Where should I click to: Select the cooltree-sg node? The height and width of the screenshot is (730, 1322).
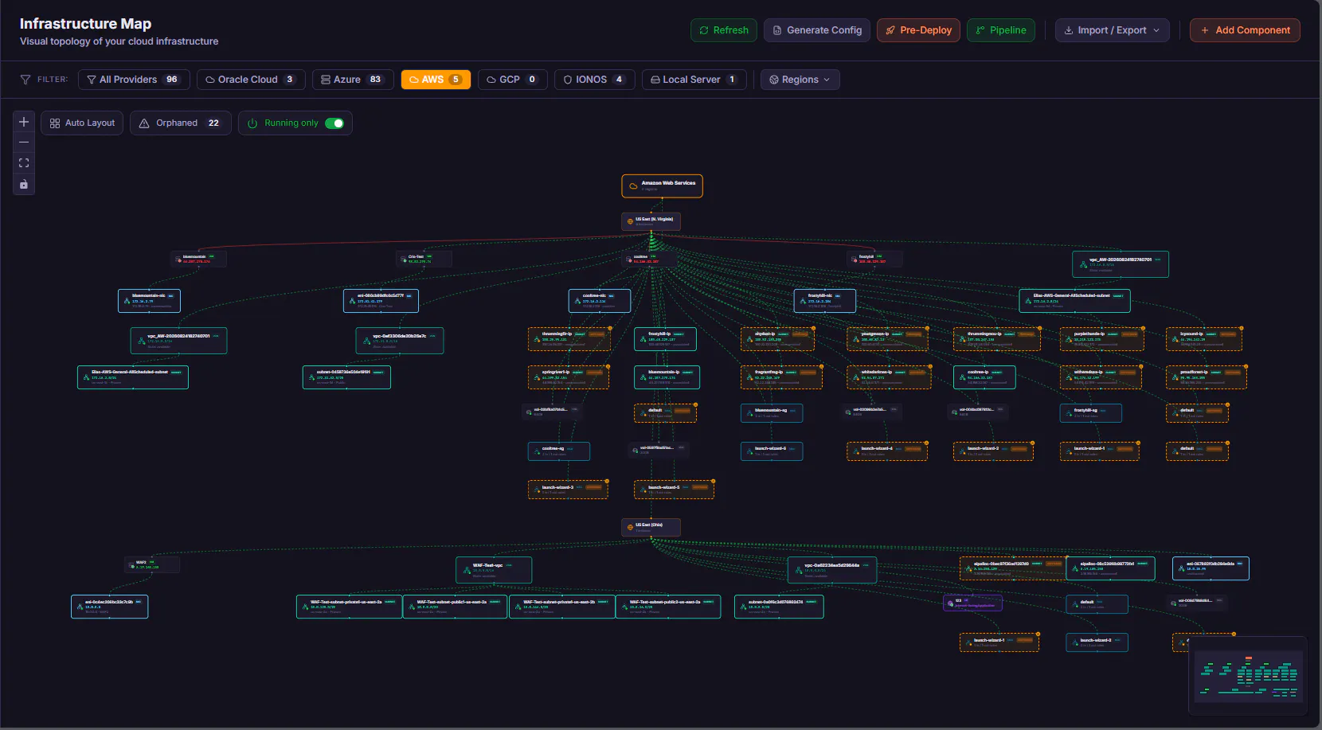pos(559,451)
